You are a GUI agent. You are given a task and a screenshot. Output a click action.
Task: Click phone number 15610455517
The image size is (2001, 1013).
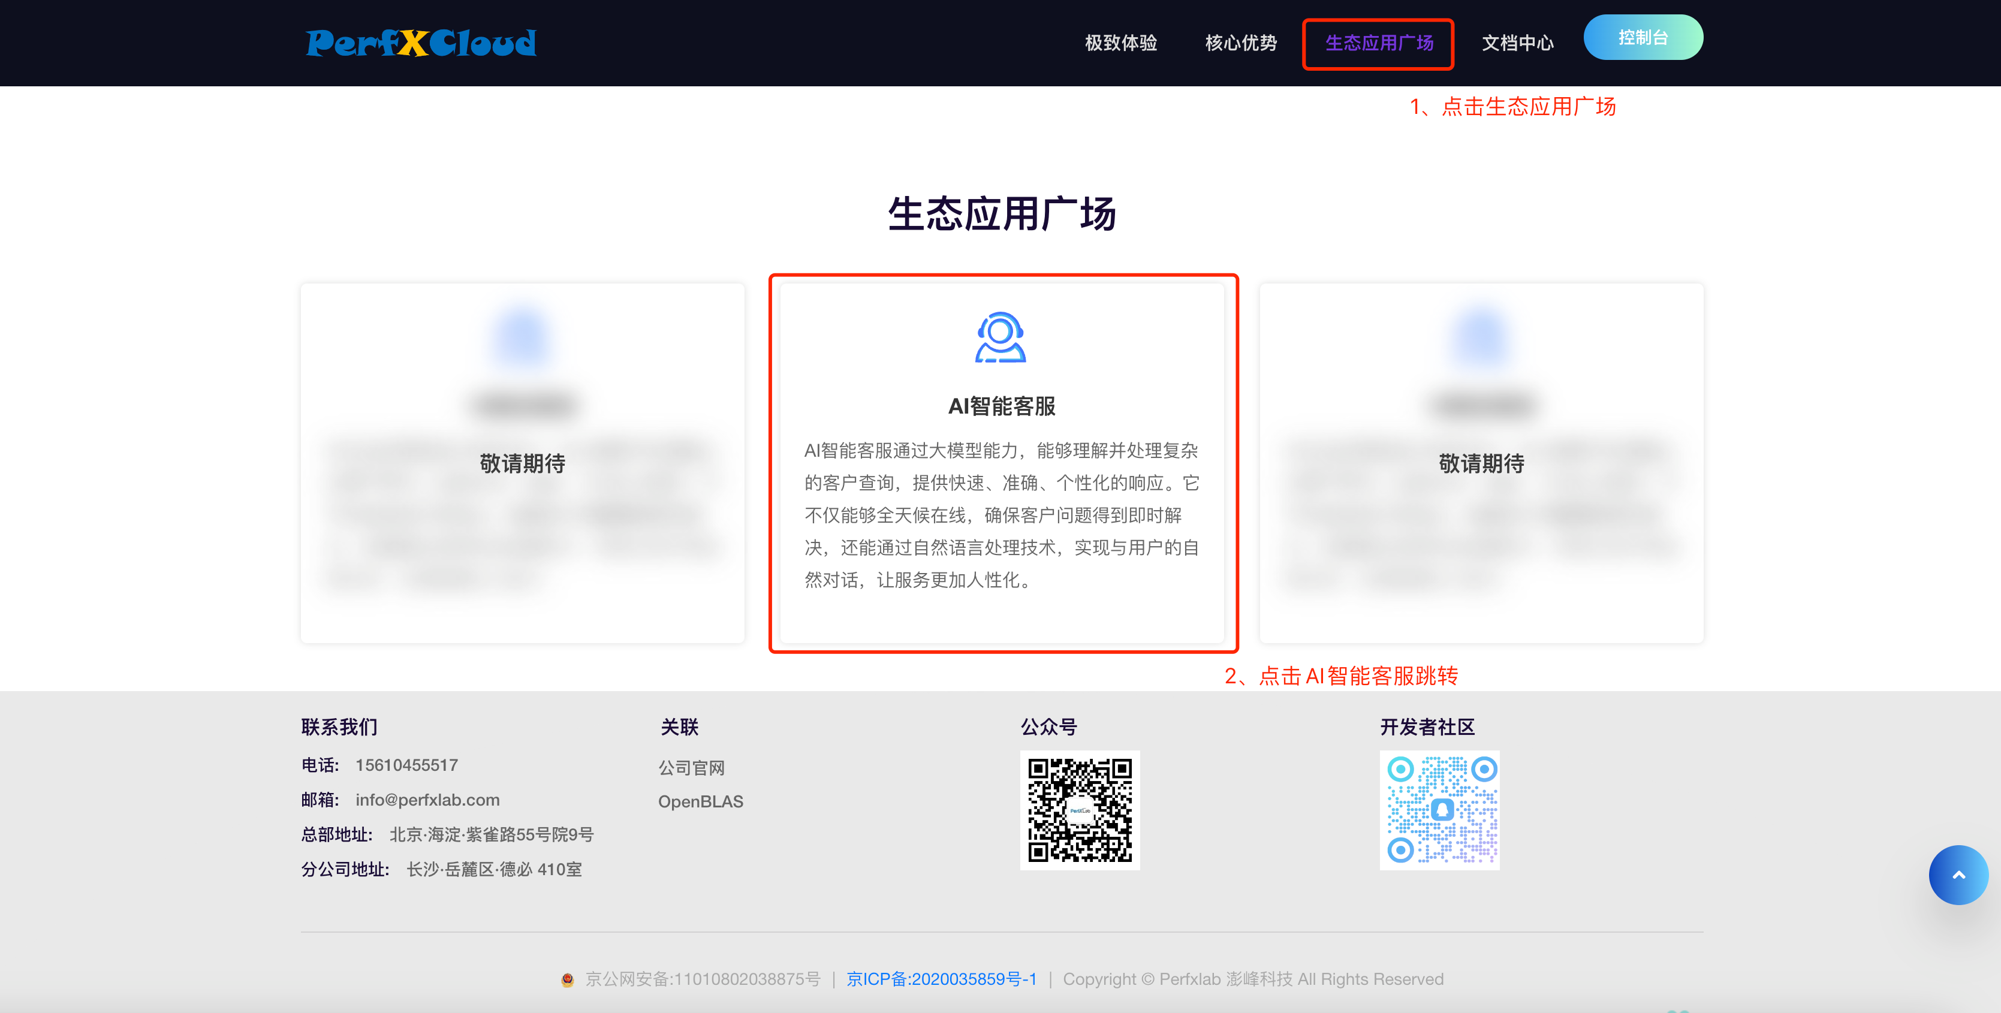coord(406,765)
